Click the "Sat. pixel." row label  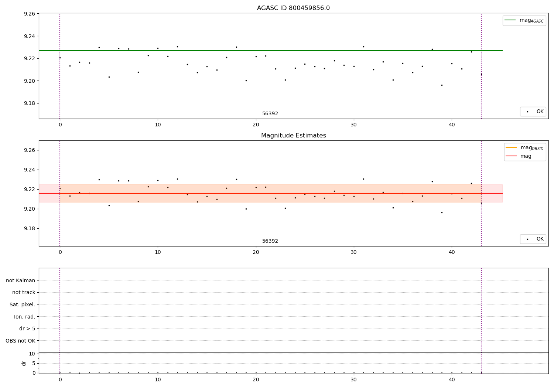pos(23,305)
